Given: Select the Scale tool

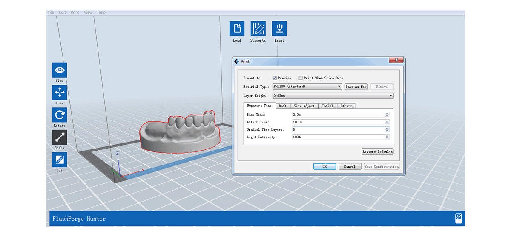Looking at the screenshot, I should [59, 137].
